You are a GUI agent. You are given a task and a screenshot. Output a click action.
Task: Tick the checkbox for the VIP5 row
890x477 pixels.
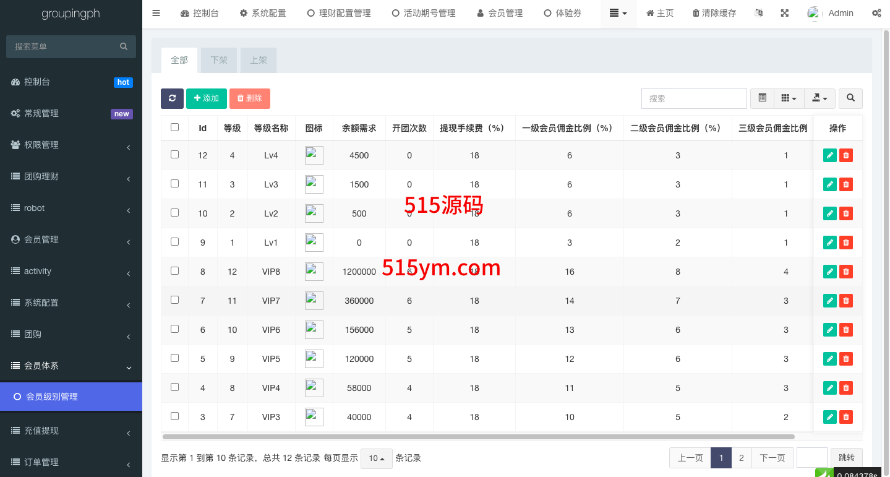pyautogui.click(x=174, y=358)
